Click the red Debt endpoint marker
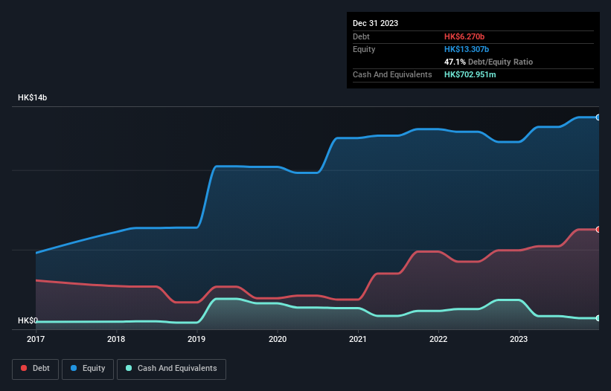 pyautogui.click(x=598, y=230)
